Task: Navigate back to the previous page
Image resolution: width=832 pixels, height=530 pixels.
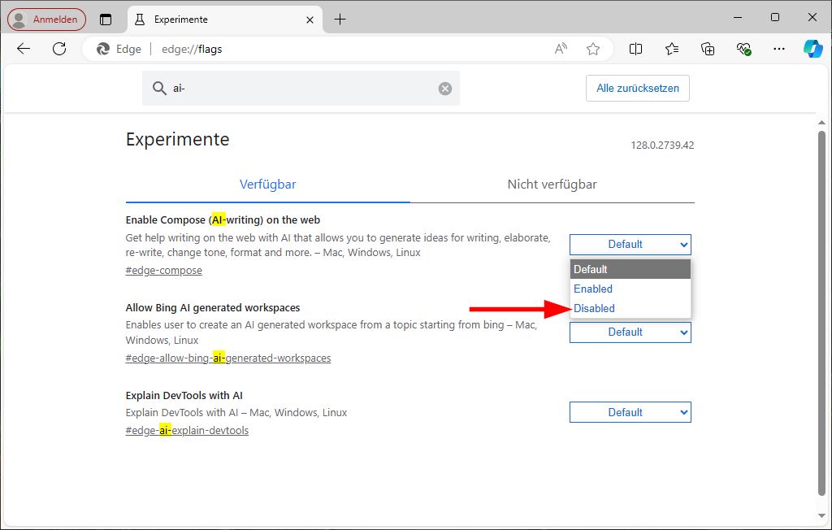Action: (23, 49)
